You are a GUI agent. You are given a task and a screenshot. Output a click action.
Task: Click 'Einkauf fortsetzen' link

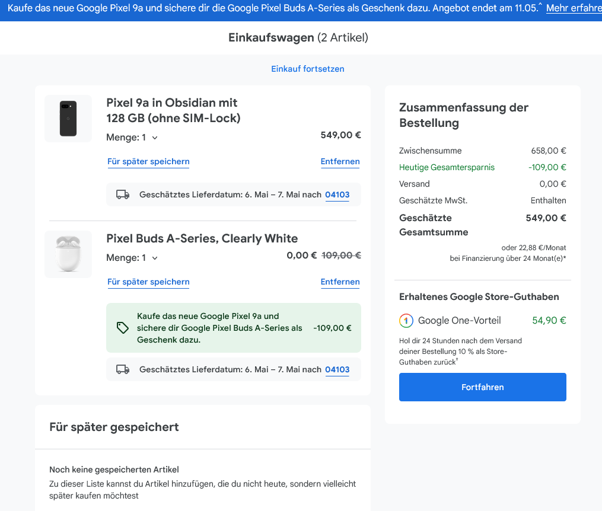coord(308,69)
